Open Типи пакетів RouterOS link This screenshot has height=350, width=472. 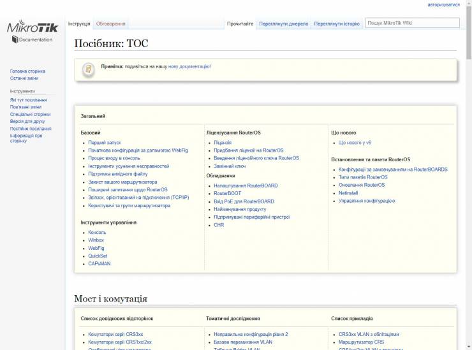[363, 177]
